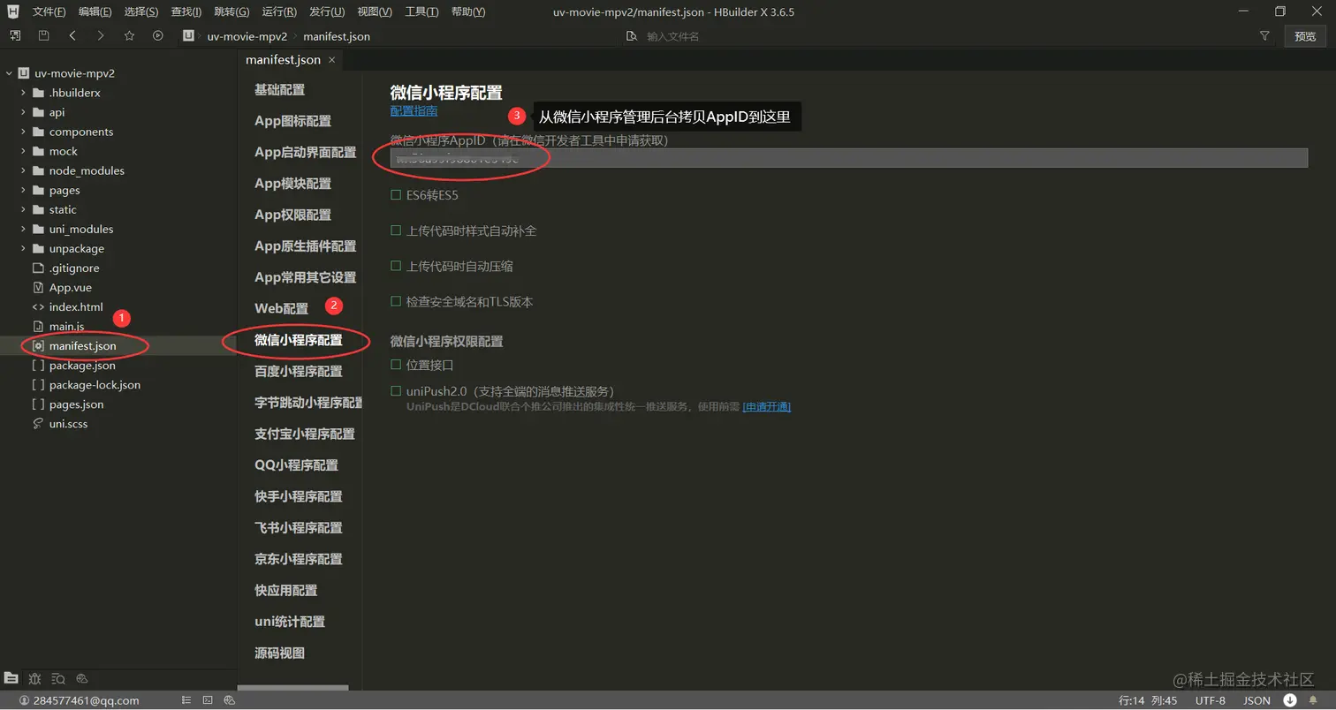Click the download arrow icon in status bar
Viewport: 1336px width, 710px height.
pyautogui.click(x=1290, y=700)
